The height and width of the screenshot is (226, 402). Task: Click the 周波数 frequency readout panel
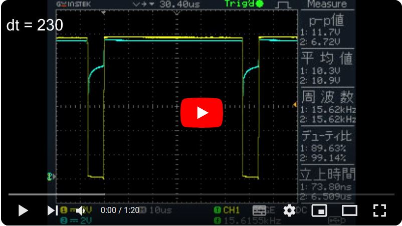click(327, 106)
